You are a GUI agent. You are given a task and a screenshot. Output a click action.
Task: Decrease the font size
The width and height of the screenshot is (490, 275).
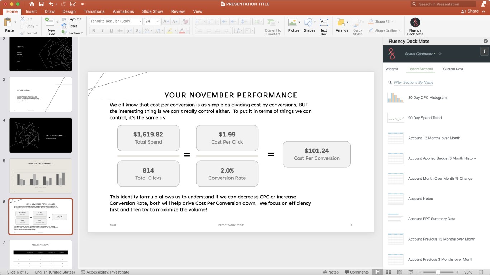pos(174,21)
